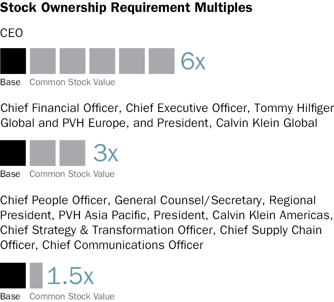Viewport: 334px width, 302px height.
Task: Click the Base label under the 1.5x row
Action: (10, 296)
